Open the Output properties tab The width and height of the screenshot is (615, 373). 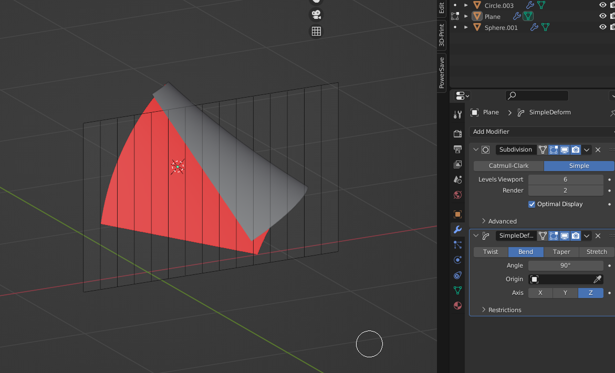pos(457,149)
